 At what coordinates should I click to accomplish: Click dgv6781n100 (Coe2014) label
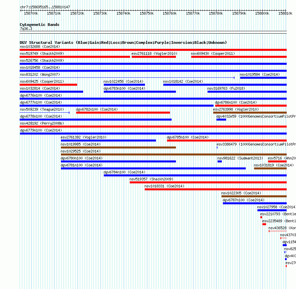(81, 165)
